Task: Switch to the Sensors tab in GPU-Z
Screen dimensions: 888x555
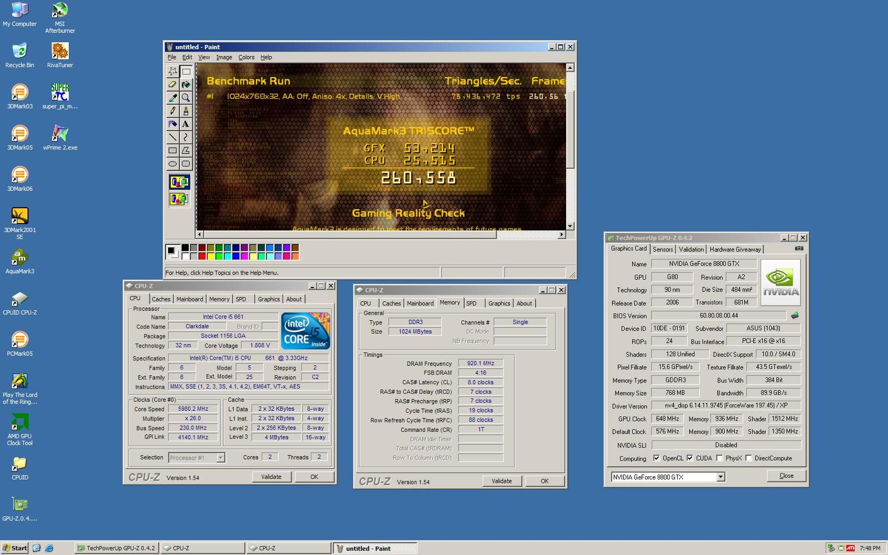Action: (x=663, y=249)
